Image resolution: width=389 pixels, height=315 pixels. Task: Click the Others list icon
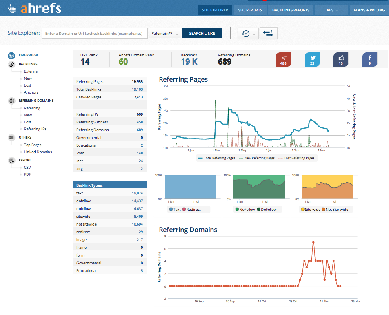11,138
